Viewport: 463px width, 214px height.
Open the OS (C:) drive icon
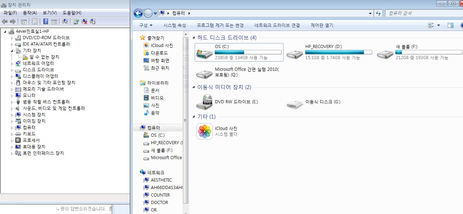[x=205, y=53]
